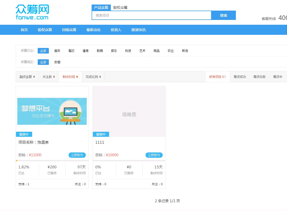Toggle the 融资金额 descending sort arrow

tap(27, 76)
